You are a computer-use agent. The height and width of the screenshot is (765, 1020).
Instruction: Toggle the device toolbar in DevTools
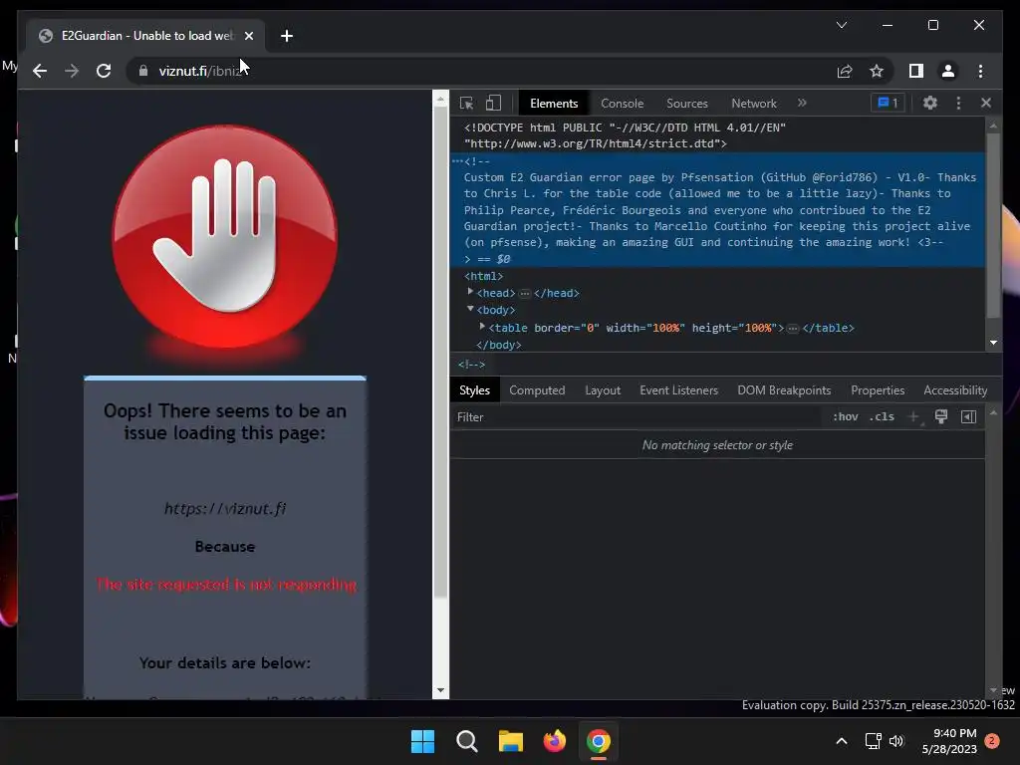tap(493, 103)
